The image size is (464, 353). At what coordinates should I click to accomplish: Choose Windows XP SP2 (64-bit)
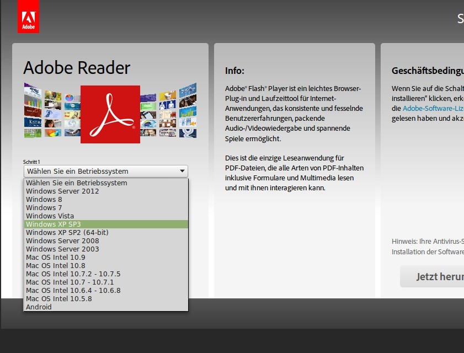[67, 233]
